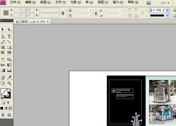The image size is (176, 126).
Task: Select the Gradient Feather tool
Action: click(x=9, y=70)
